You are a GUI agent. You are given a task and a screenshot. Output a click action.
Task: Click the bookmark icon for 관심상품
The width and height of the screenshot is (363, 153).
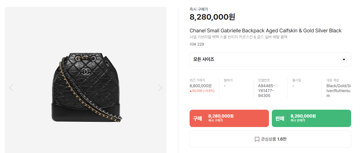point(257,139)
